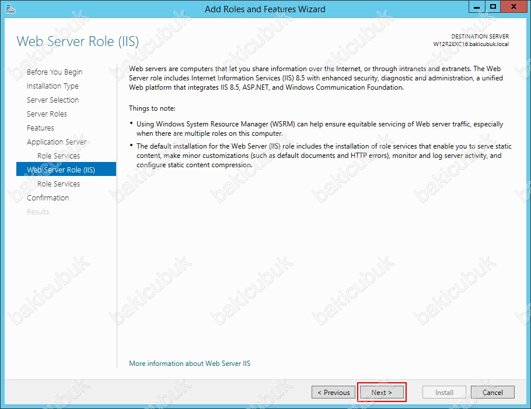Click the Web Server Role (IIS) page heading
Viewport: 531px width, 409px height.
click(x=78, y=41)
